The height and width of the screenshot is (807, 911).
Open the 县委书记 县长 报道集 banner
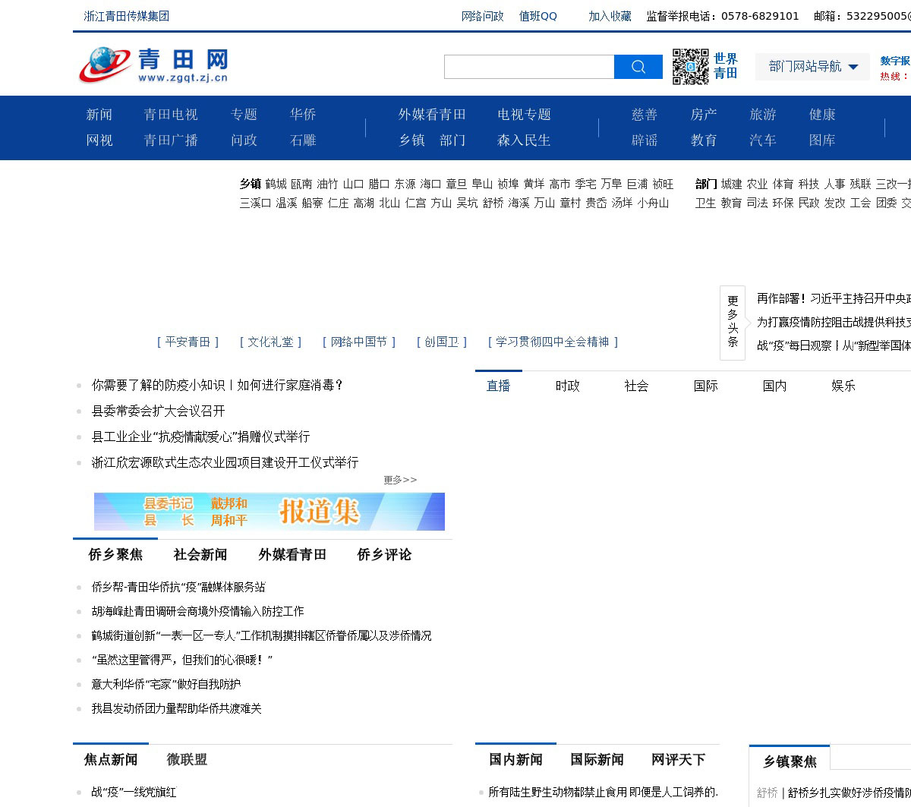[270, 512]
